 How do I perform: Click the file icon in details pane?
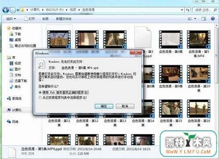[x=12, y=152]
